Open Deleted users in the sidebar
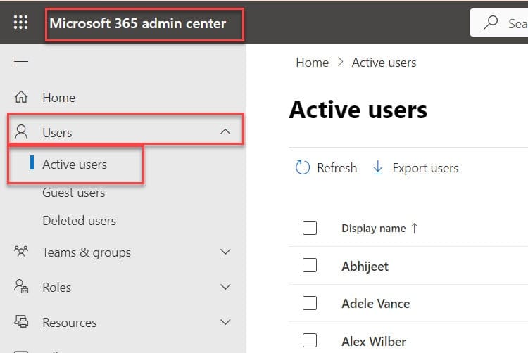528x353 pixels. point(79,221)
